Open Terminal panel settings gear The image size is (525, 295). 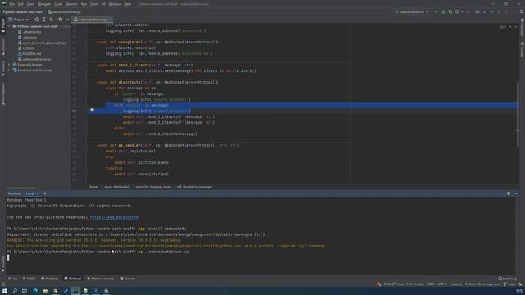(509, 193)
